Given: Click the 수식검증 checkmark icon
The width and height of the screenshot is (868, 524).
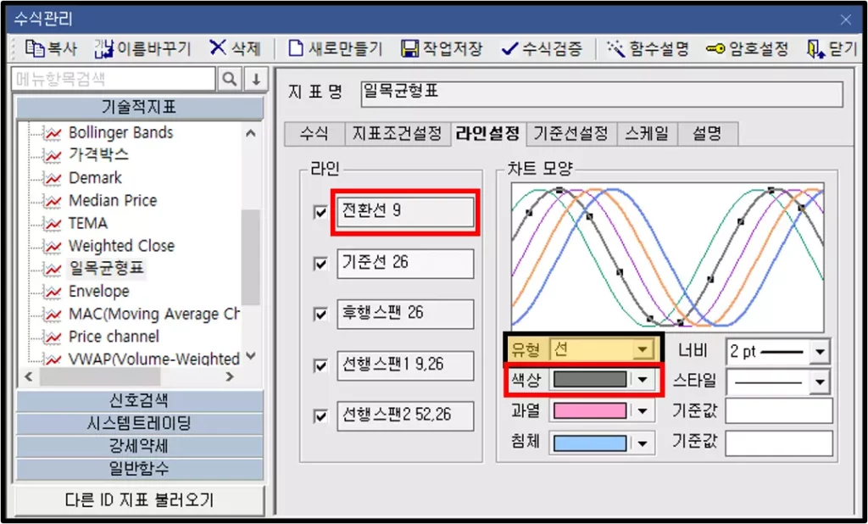Looking at the screenshot, I should 509,49.
